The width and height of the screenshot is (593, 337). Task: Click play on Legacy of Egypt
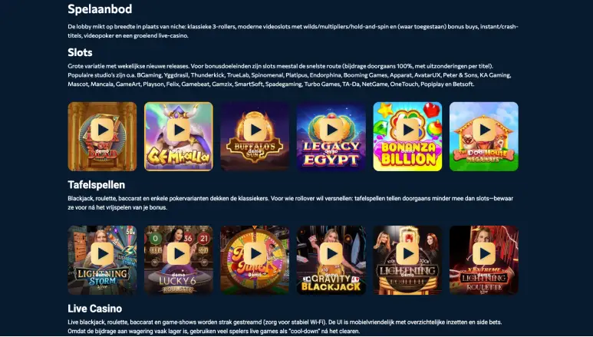coord(331,130)
